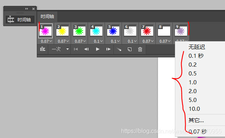
Task: Close the collapsed dock panel
Action: point(34,9)
